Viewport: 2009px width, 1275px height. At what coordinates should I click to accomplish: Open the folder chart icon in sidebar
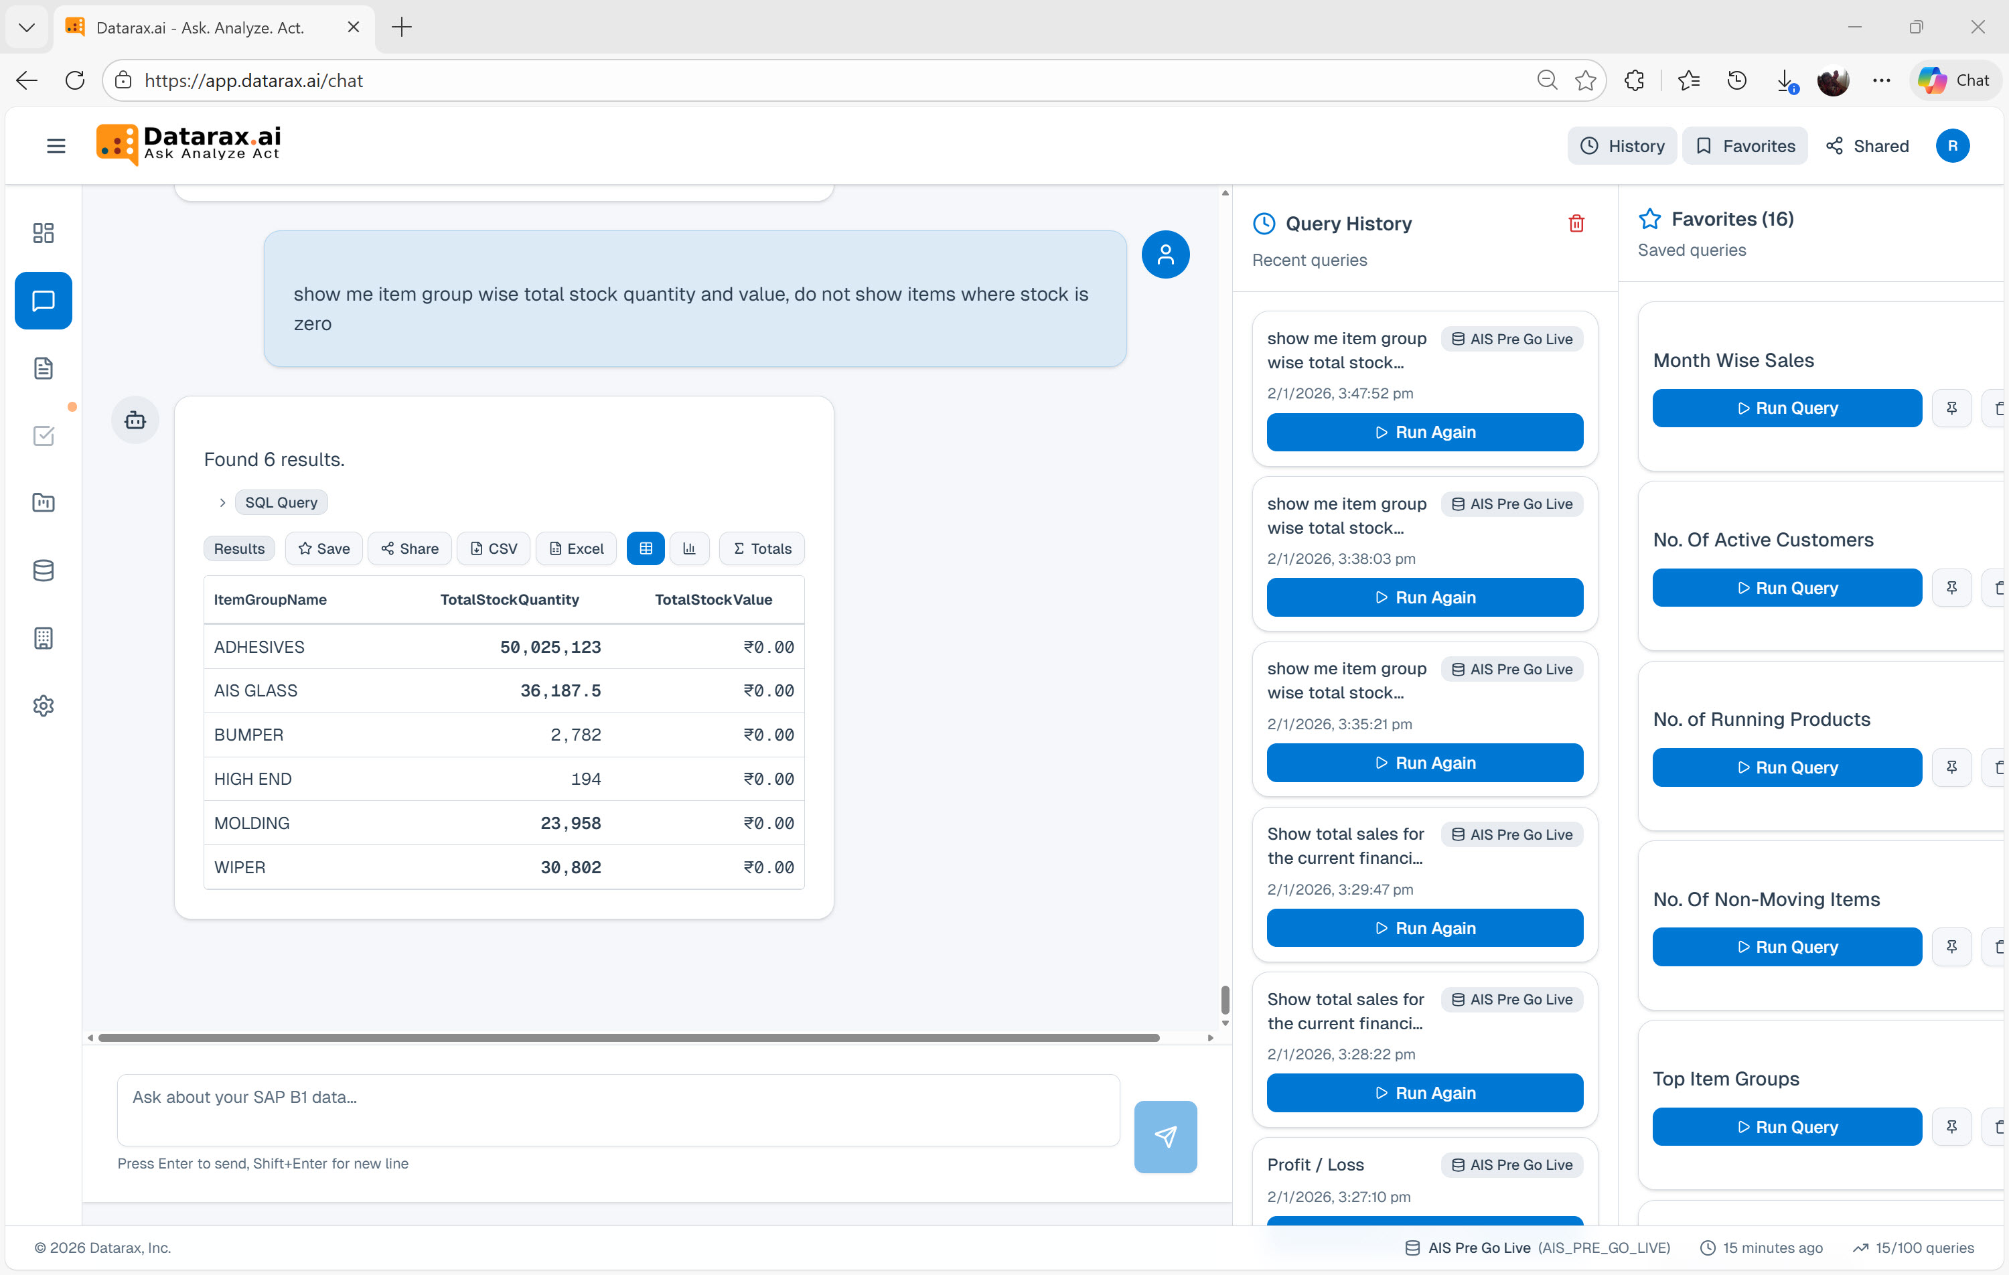[x=44, y=503]
